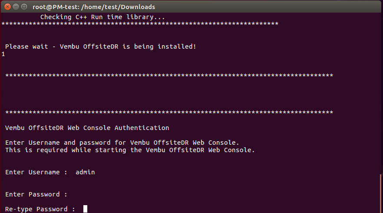This screenshot has width=383, height=213.
Task: Maximize the terminal window
Action: click(24, 7)
